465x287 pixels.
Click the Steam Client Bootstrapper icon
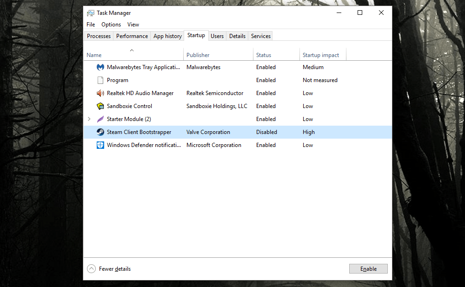tap(100, 132)
